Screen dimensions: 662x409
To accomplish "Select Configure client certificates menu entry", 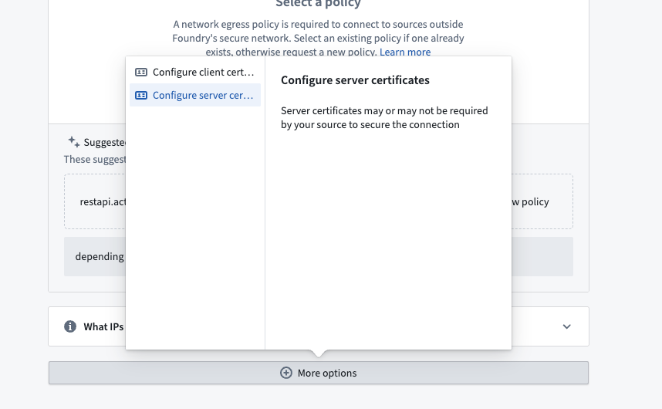I will click(x=203, y=72).
